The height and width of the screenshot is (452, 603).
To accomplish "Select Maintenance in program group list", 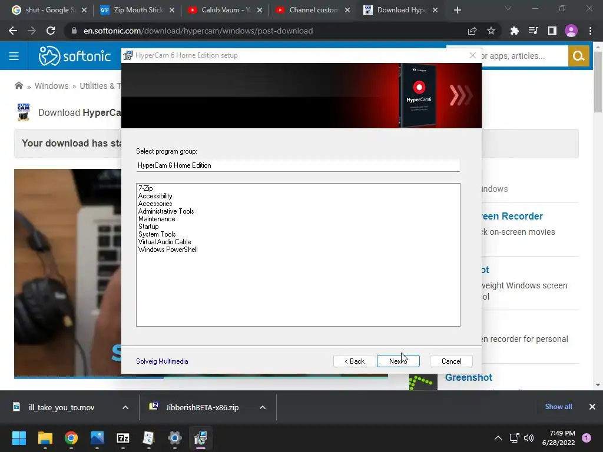I will pyautogui.click(x=157, y=219).
